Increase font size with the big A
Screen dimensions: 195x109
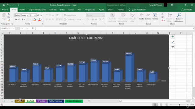point(38,15)
